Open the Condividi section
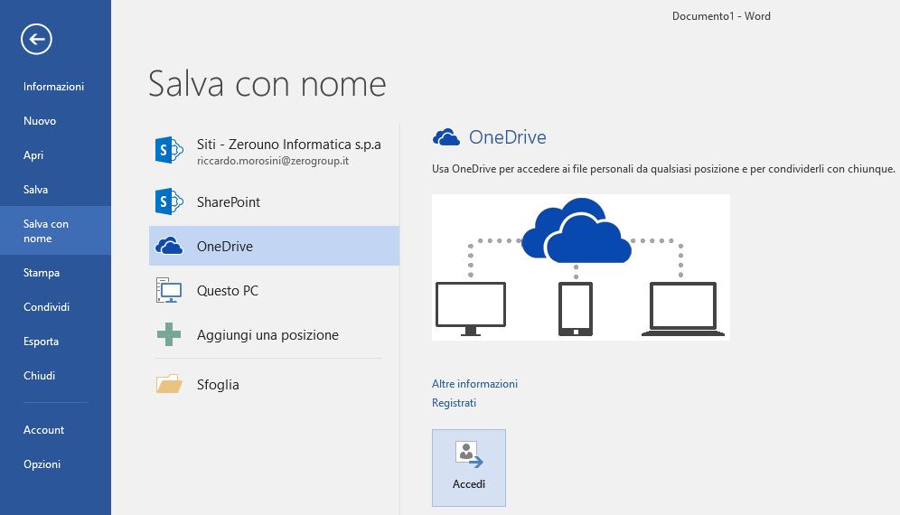The image size is (900, 515). click(x=46, y=307)
